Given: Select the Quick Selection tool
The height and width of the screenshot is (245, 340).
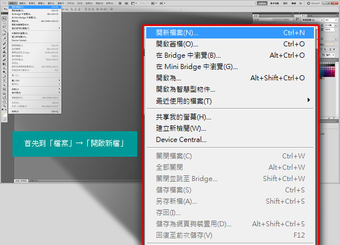Looking at the screenshot, I should (5, 31).
